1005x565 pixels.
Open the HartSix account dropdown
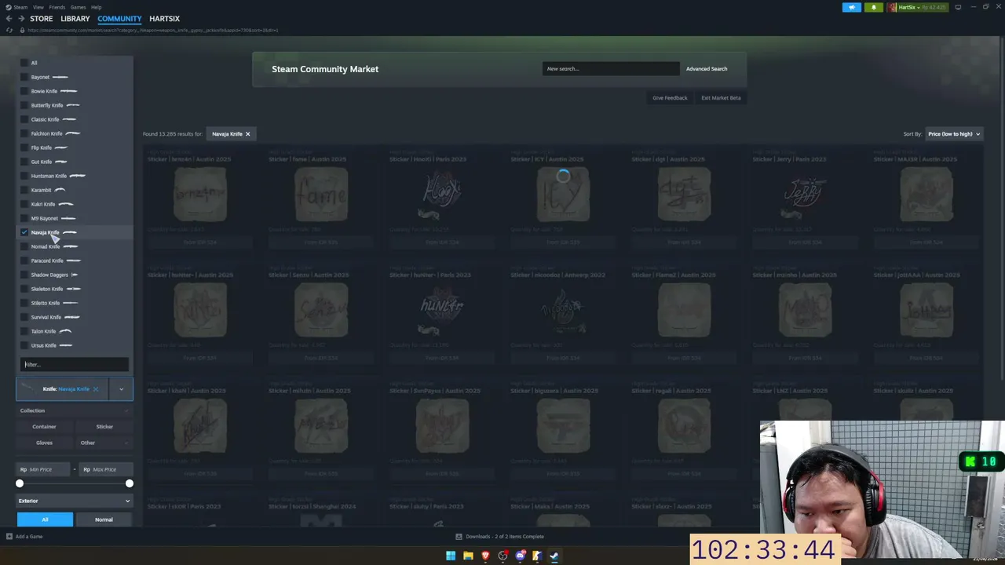tap(910, 7)
